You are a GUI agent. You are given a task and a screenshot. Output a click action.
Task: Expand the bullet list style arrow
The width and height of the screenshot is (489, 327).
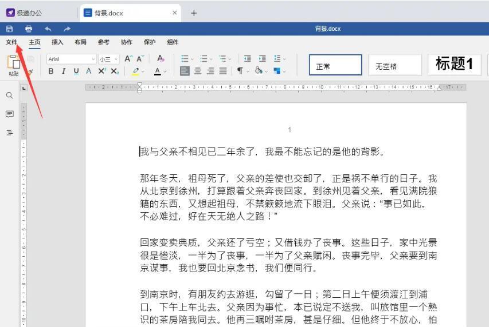point(192,59)
